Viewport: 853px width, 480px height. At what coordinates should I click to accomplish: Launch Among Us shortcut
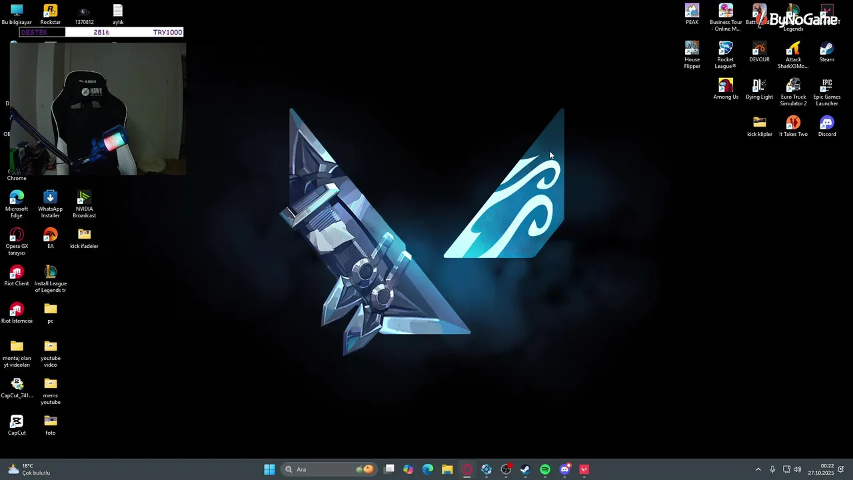(726, 89)
